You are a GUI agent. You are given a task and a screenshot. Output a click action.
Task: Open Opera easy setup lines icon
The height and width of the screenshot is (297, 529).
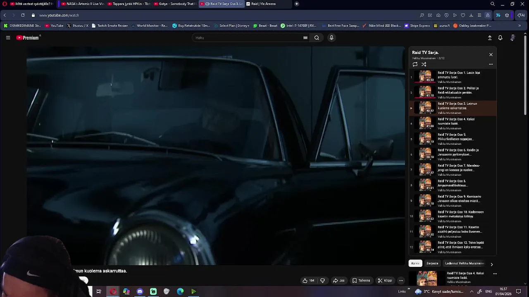point(479,15)
